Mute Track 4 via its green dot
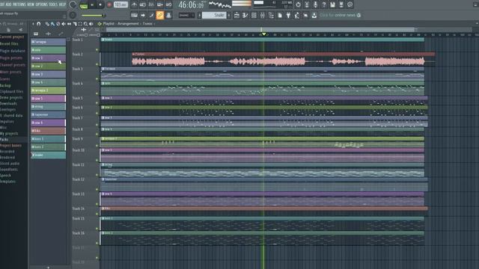Screen dimensions: 479x269 [97, 93]
